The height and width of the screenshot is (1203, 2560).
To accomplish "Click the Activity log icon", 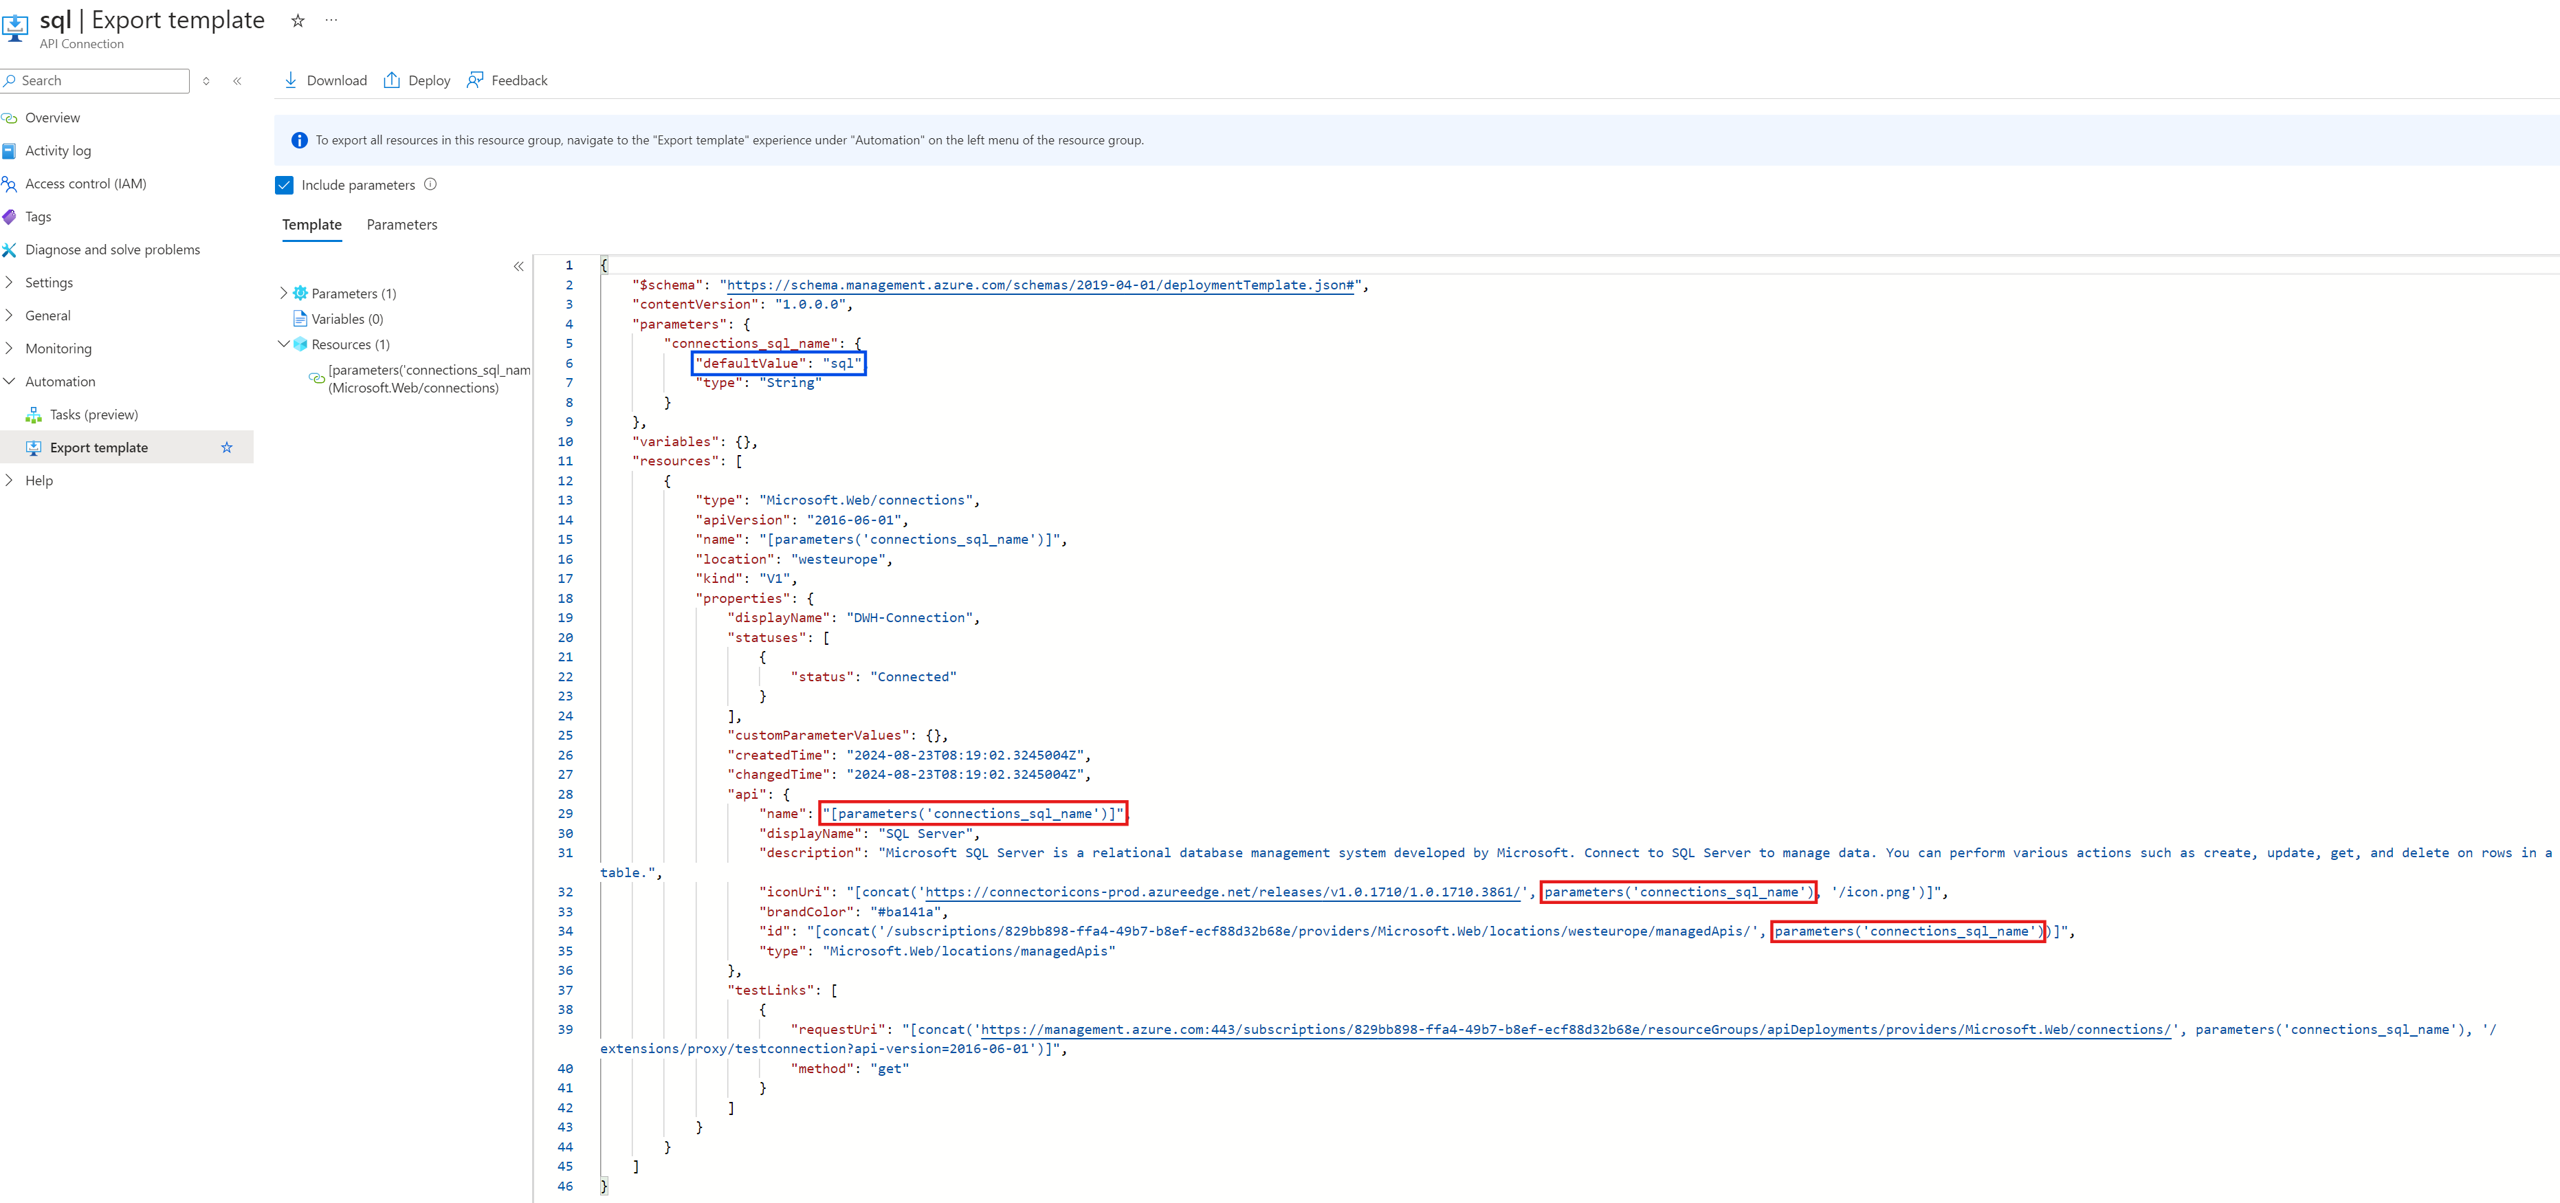I will 10,151.
